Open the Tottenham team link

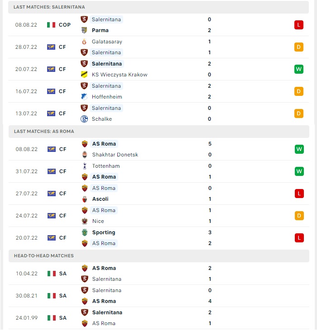pos(106,166)
